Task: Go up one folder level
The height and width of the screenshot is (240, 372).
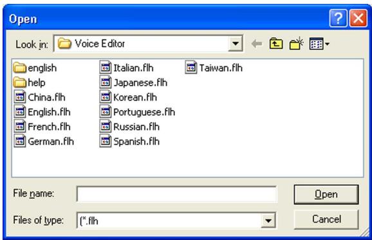Action: [x=276, y=44]
